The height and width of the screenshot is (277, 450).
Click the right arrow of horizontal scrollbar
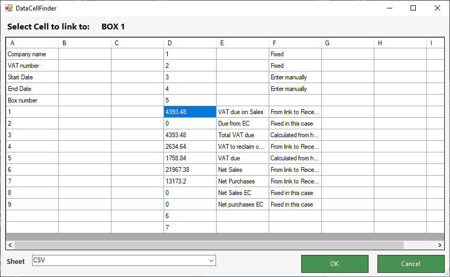coord(439,245)
